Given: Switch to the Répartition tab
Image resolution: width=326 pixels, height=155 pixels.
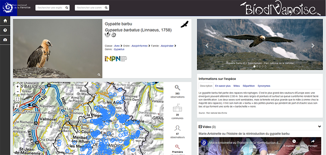Looking at the screenshot, I should tap(249, 86).
